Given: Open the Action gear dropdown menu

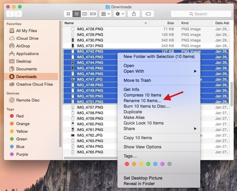Looking at the screenshot, I should pyautogui.click(x=120, y=14).
